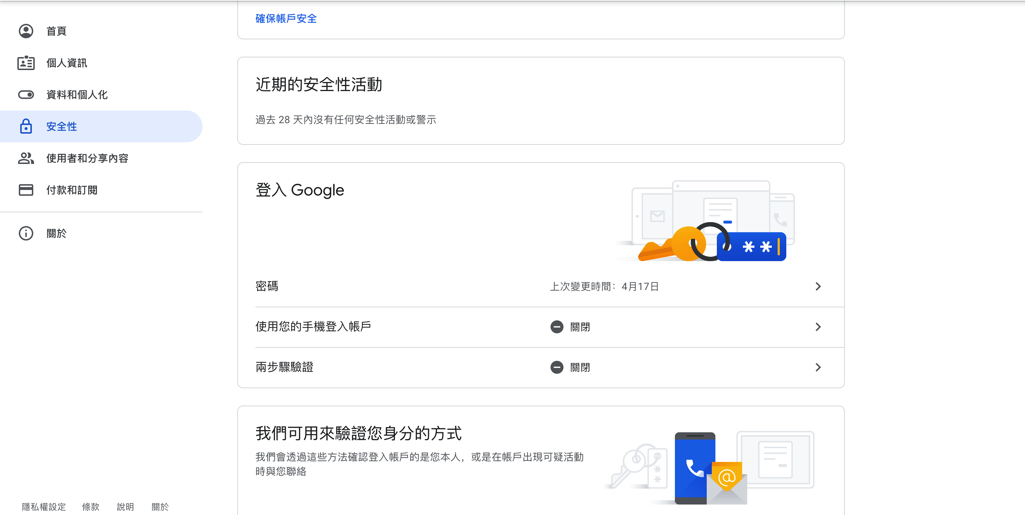Click the 資料和個人化 toggle-shaped icon
Screen dimensions: 1025x515
click(26, 95)
